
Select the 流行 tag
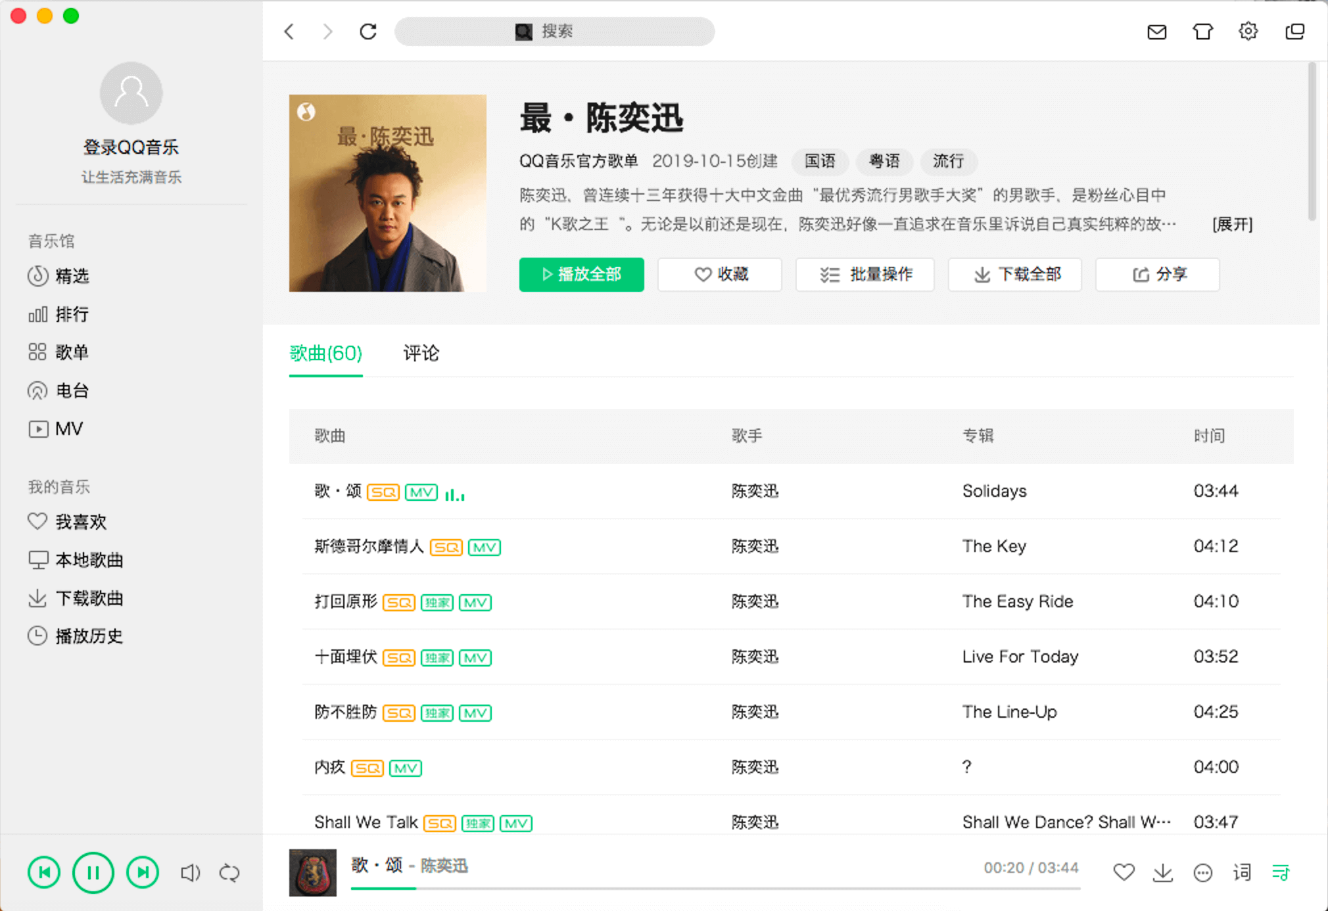click(x=948, y=161)
